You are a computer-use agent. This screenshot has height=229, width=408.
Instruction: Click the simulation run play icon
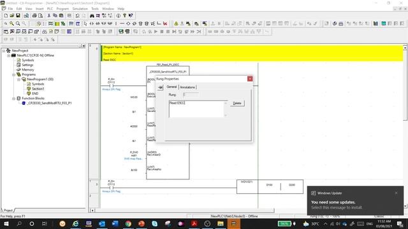point(156,32)
